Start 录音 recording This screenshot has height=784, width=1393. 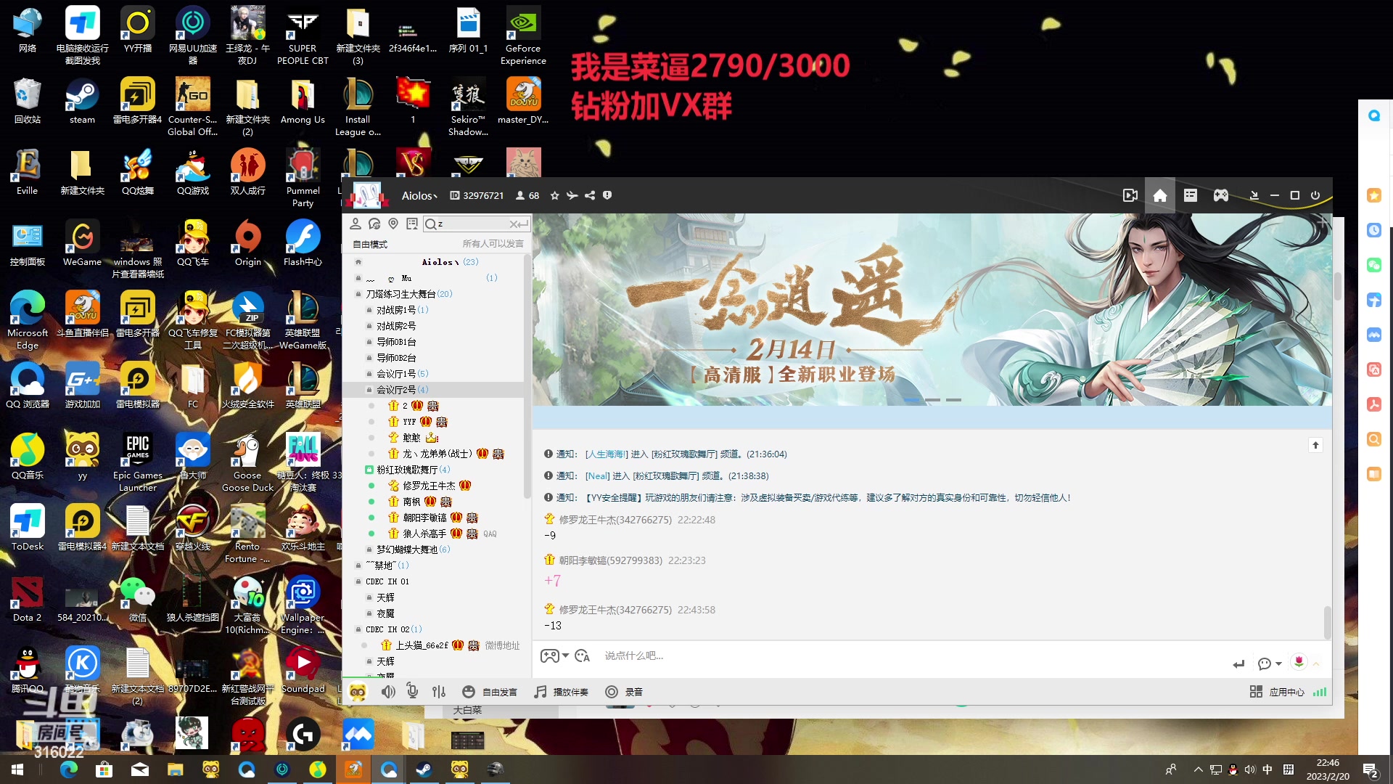[624, 692]
